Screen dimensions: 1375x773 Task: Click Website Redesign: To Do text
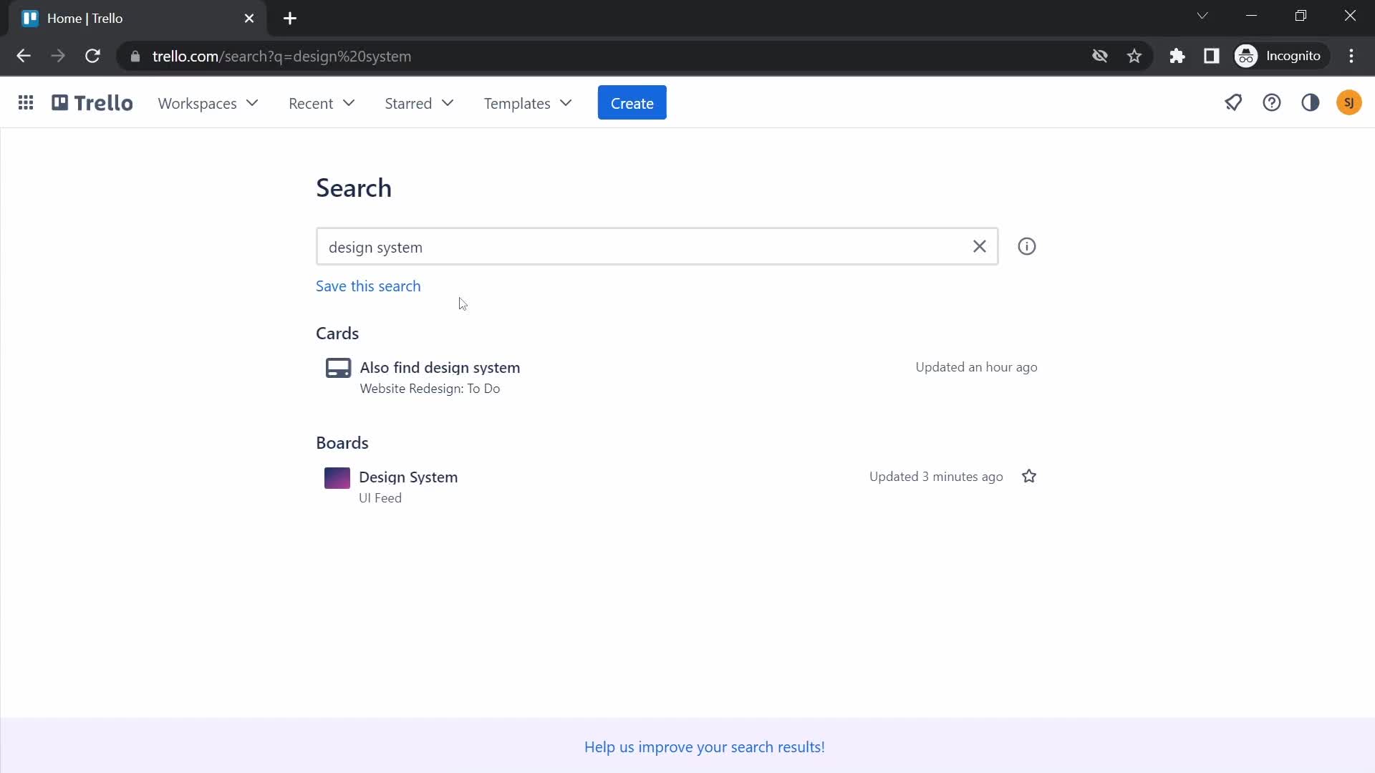430,389
